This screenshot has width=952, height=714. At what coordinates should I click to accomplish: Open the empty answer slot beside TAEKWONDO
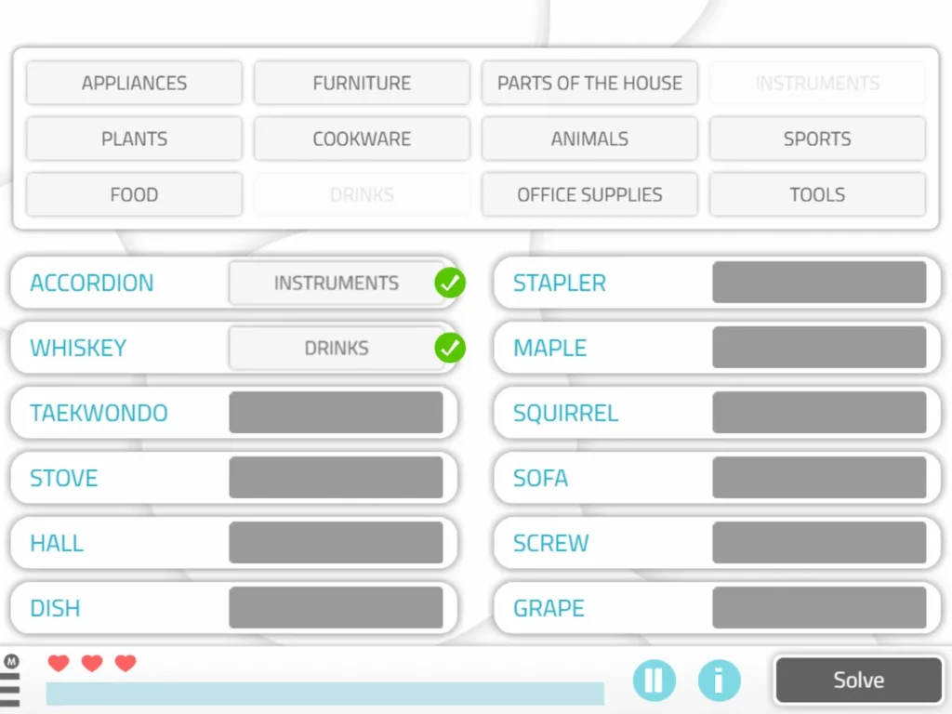click(x=337, y=413)
